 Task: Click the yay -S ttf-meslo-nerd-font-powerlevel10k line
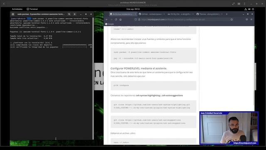143,58
